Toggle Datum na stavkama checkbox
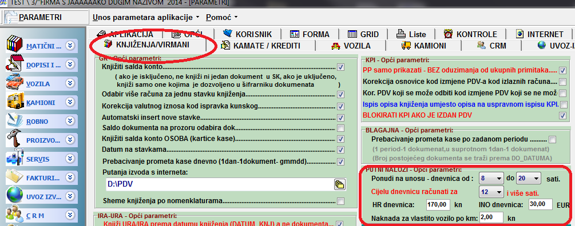Viewport: 575px width, 226px height. pos(340,150)
